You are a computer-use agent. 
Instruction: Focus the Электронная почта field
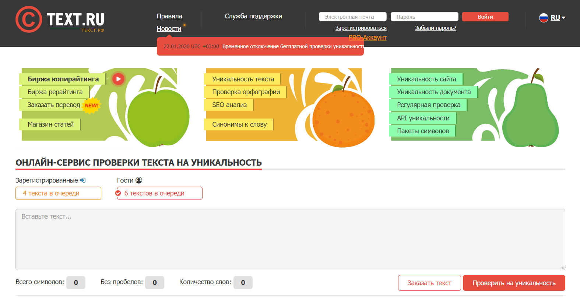point(352,17)
